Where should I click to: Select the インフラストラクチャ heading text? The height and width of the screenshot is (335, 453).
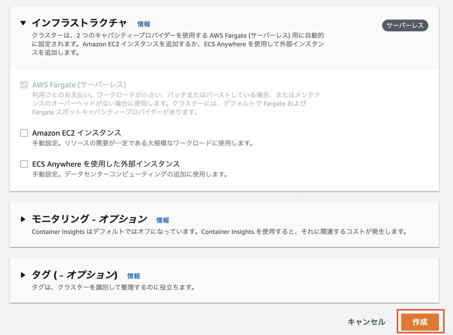click(80, 23)
